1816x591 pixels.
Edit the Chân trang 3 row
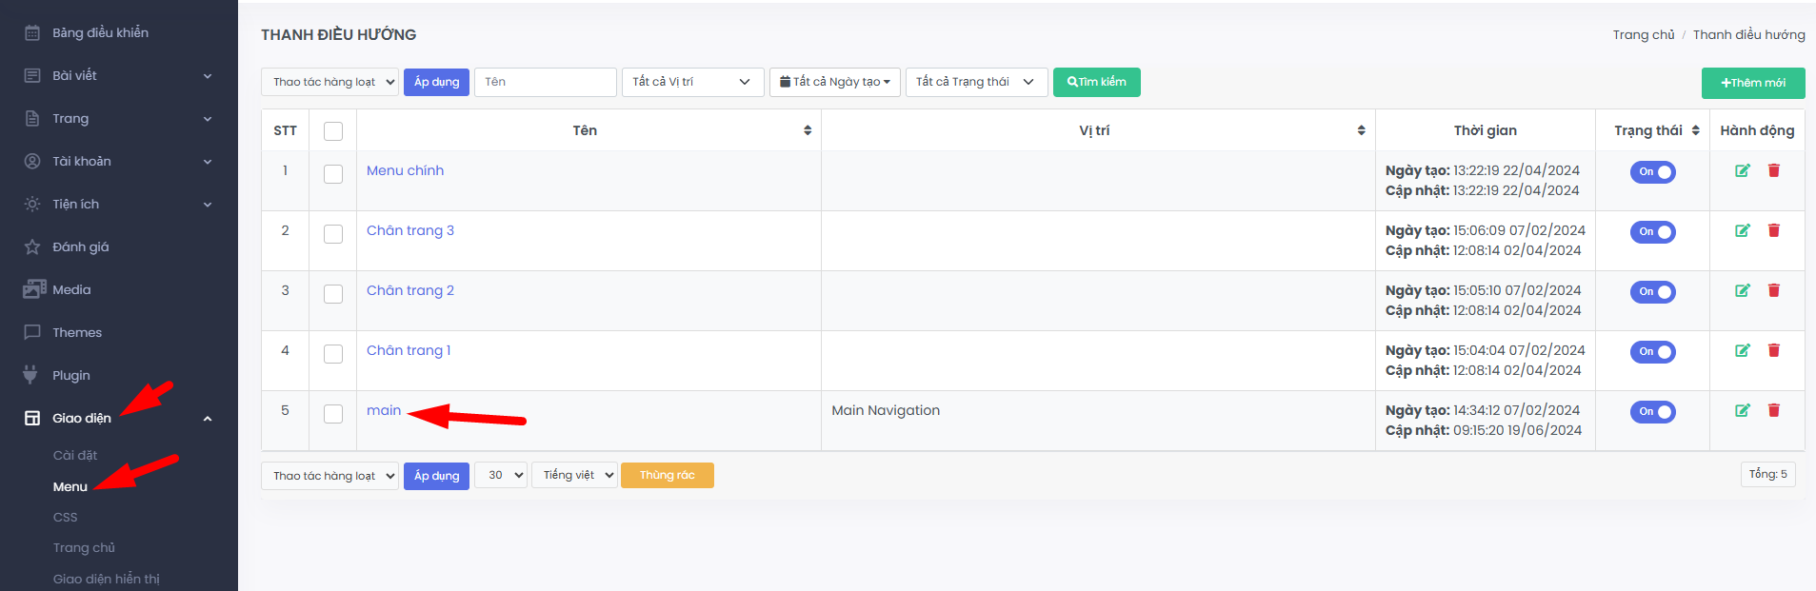click(1743, 230)
